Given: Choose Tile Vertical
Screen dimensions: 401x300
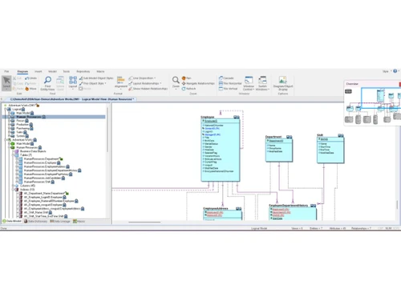Looking at the screenshot, I should pyautogui.click(x=228, y=89).
